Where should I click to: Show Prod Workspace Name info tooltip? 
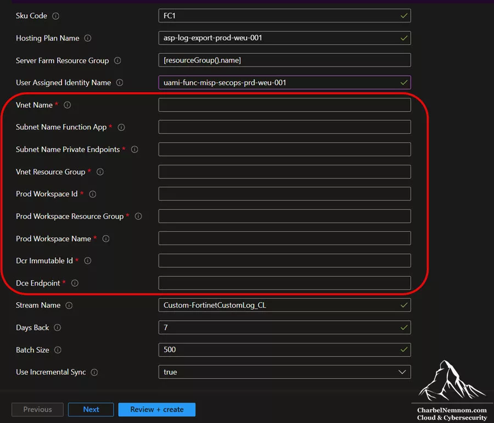106,238
